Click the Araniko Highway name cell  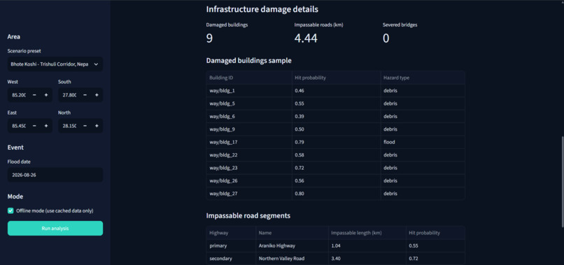click(x=292, y=246)
